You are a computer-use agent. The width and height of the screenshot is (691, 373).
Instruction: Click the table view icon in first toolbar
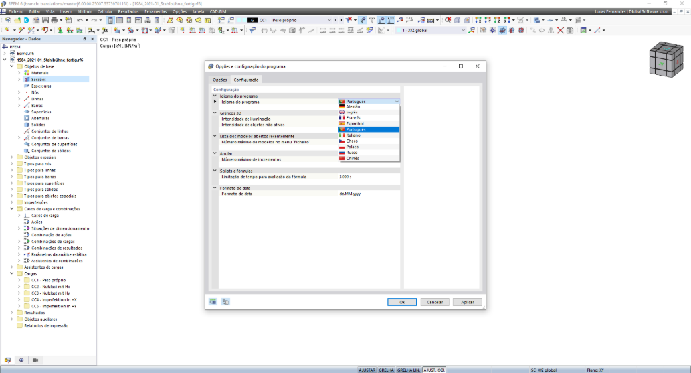pos(120,20)
